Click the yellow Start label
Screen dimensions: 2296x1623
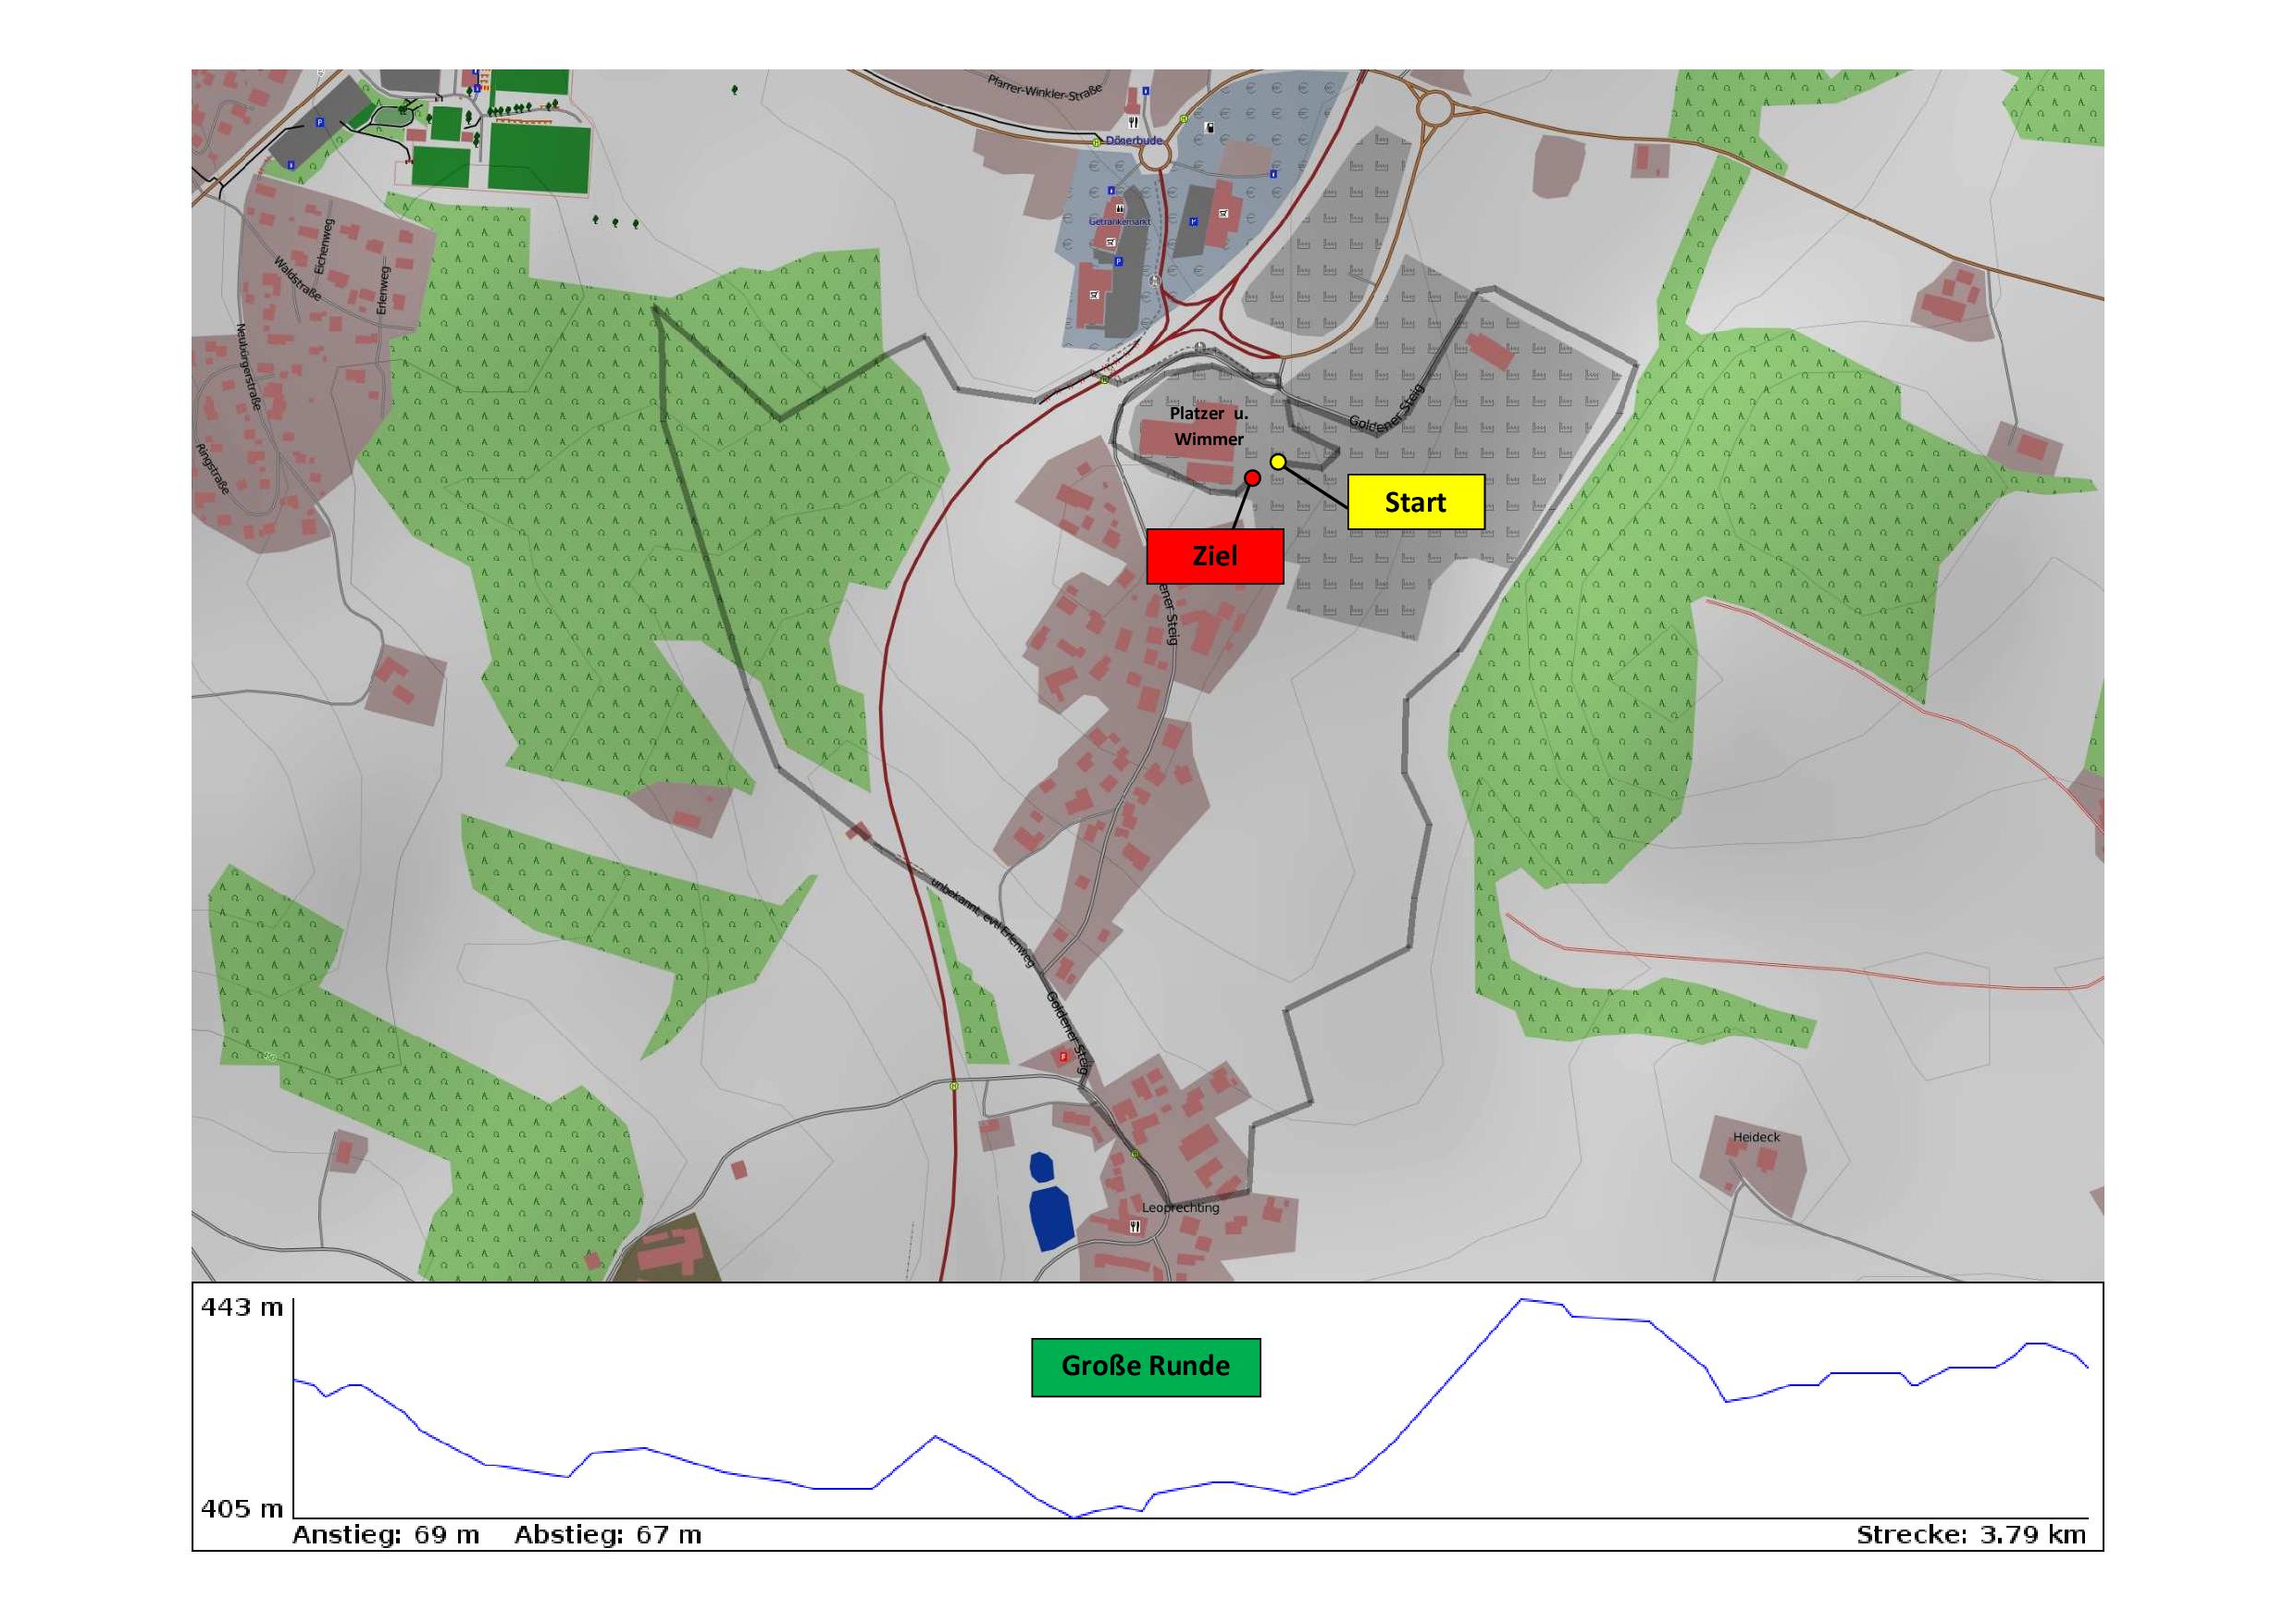tap(1415, 502)
